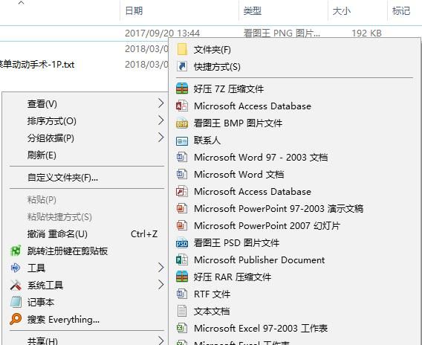Click the 看图王 PNG 图片 type cell
This screenshot has height=345, width=422.
pyautogui.click(x=282, y=33)
